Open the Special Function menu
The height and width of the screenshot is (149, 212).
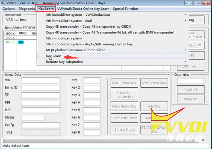point(126,9)
